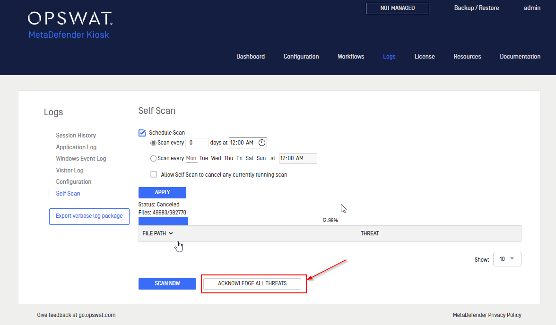Click the weekly 12:00 AM time field
The height and width of the screenshot is (325, 556).
[298, 158]
